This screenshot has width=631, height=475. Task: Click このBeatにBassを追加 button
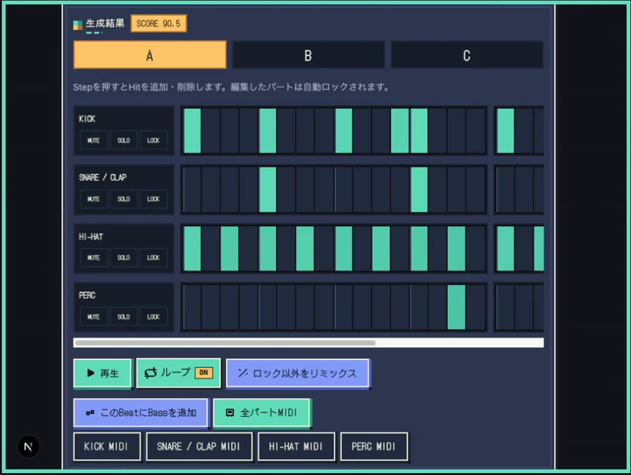coord(141,412)
